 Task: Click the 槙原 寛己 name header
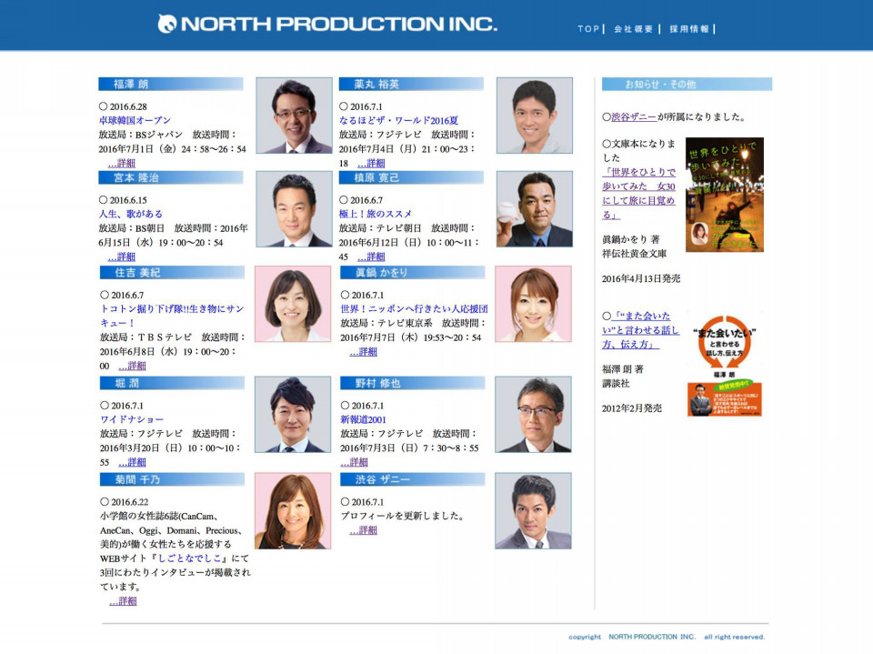pos(411,177)
